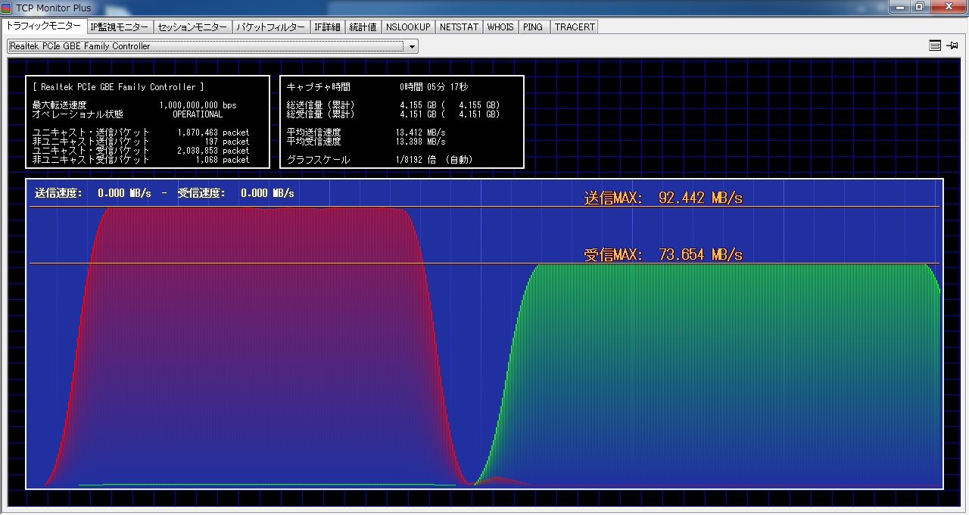The width and height of the screenshot is (969, 515).
Task: Click the 受信速度: 0.000 MB/s readout
Action: point(235,193)
